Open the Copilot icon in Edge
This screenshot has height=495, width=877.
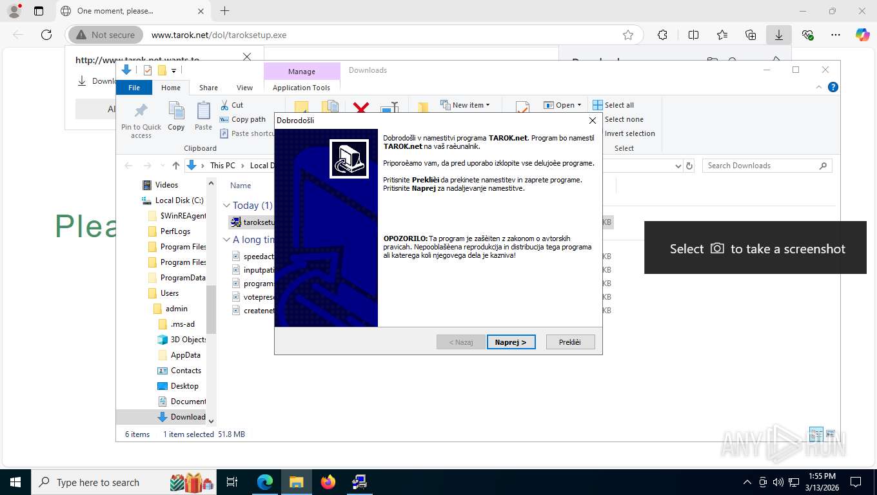coord(863,35)
